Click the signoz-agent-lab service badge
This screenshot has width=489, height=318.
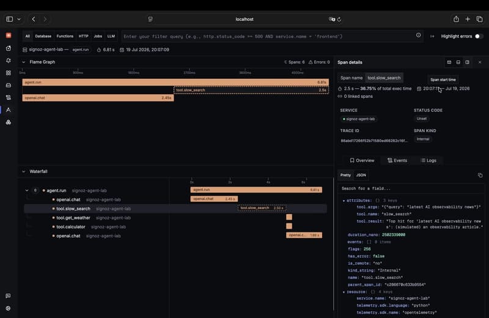tap(359, 119)
